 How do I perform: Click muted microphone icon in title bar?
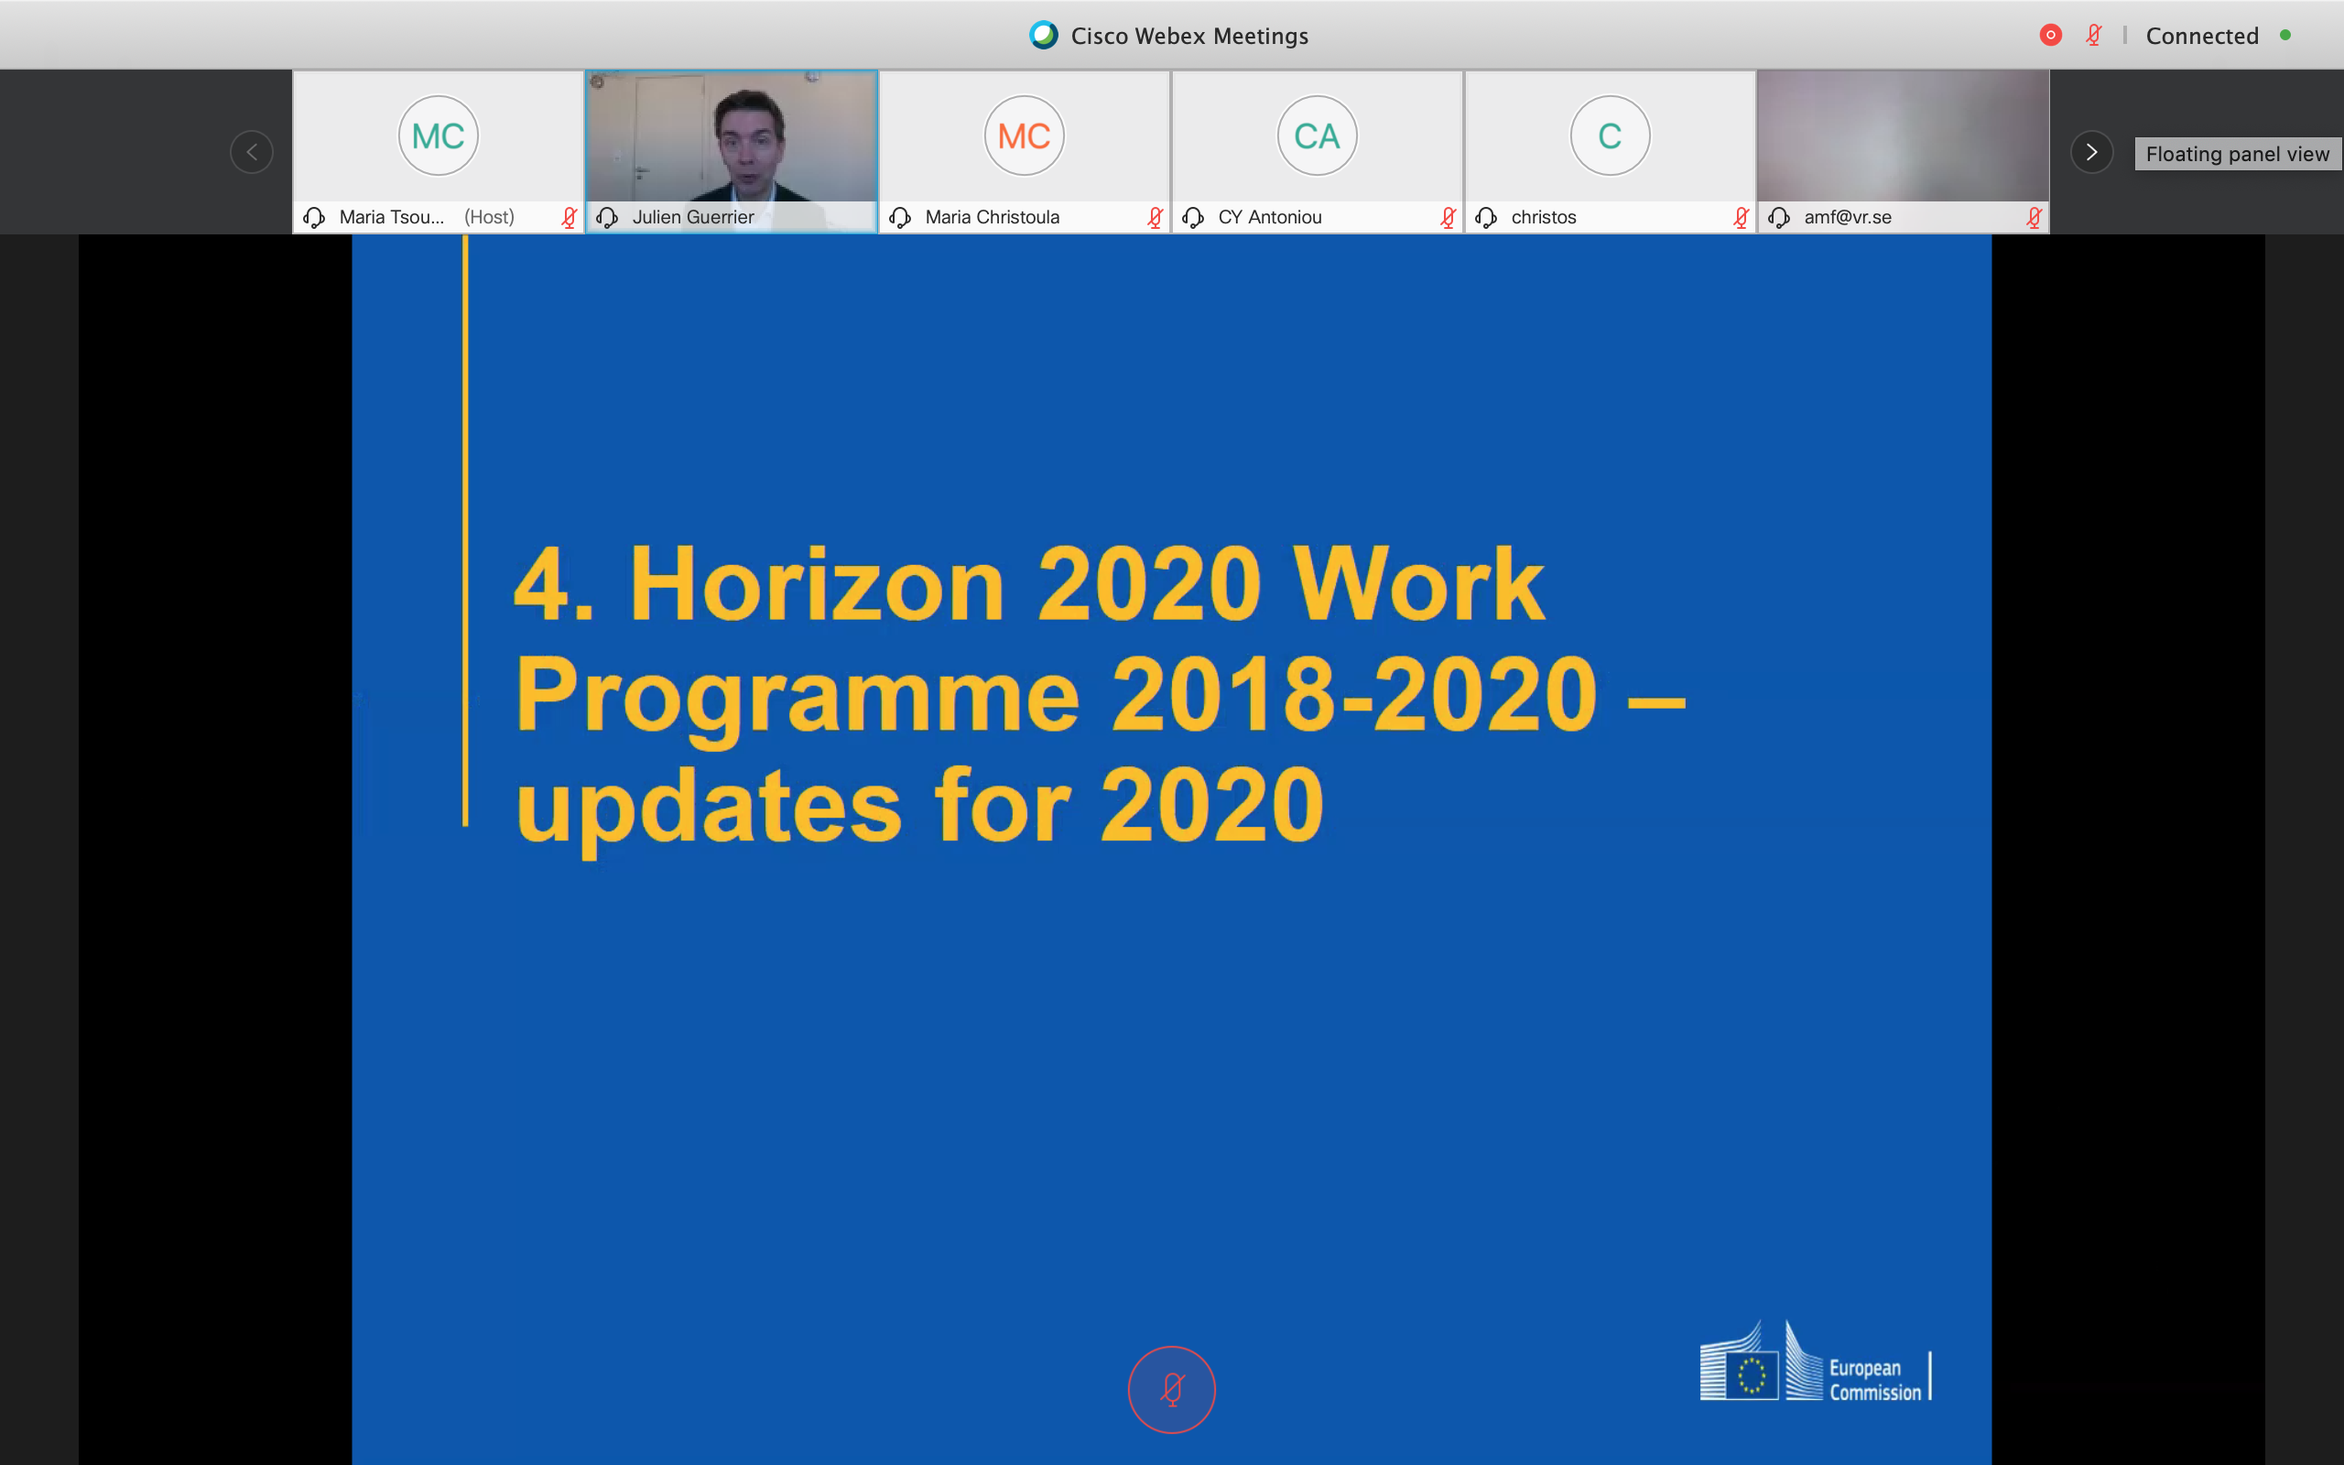click(2093, 35)
